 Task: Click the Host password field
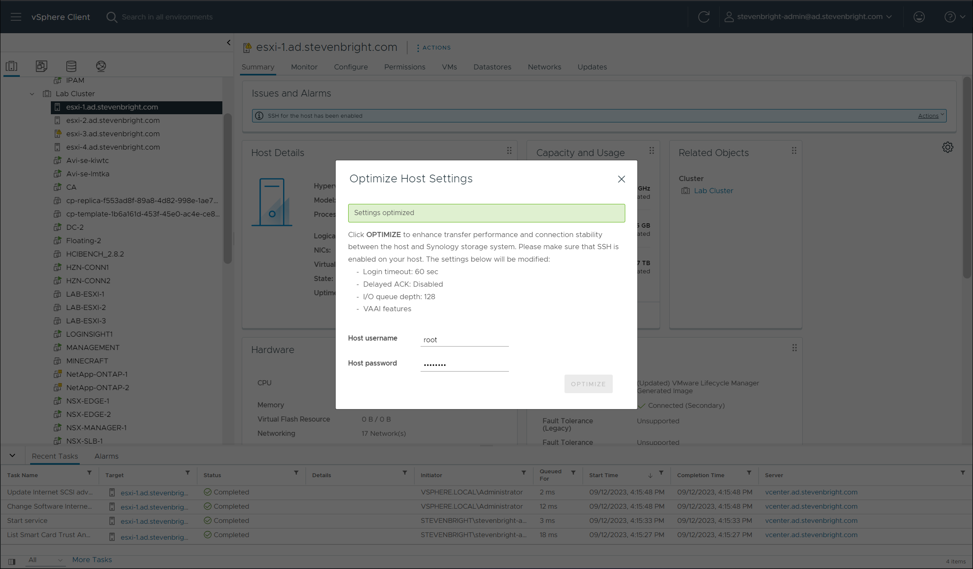[x=465, y=364]
